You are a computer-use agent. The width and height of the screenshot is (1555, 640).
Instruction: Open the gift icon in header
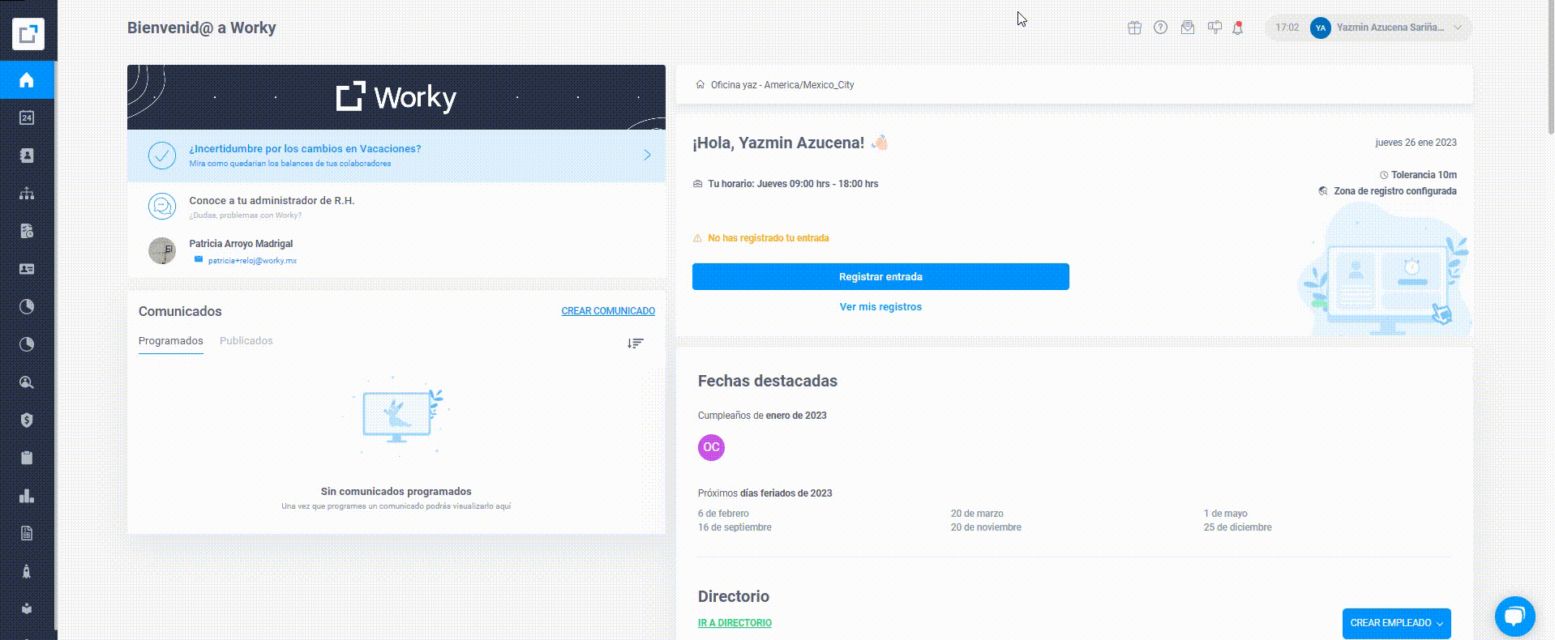[x=1134, y=28]
